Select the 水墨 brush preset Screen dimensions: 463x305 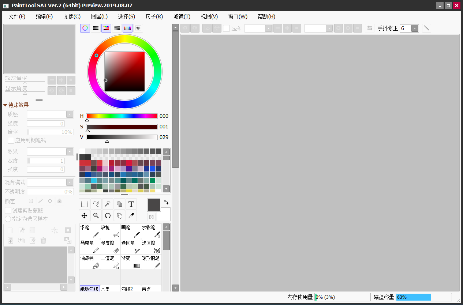[110, 289]
